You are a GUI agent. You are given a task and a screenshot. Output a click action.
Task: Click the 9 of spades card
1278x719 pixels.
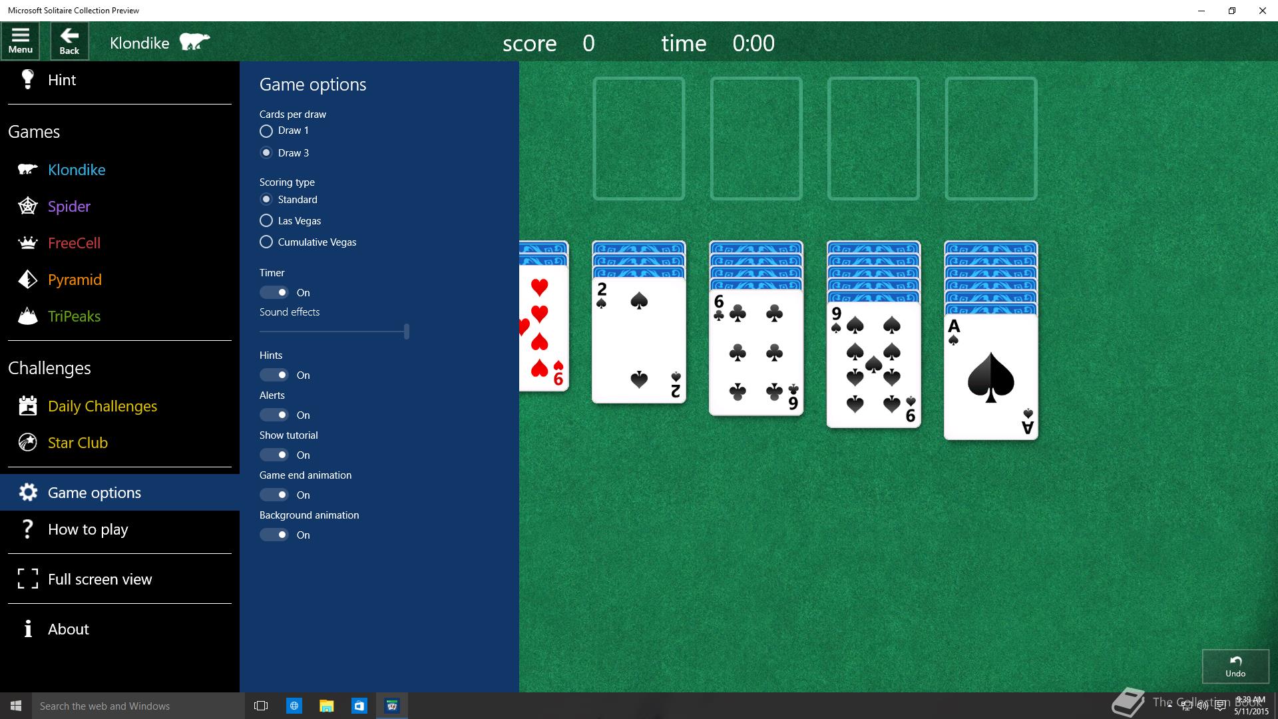click(x=873, y=365)
